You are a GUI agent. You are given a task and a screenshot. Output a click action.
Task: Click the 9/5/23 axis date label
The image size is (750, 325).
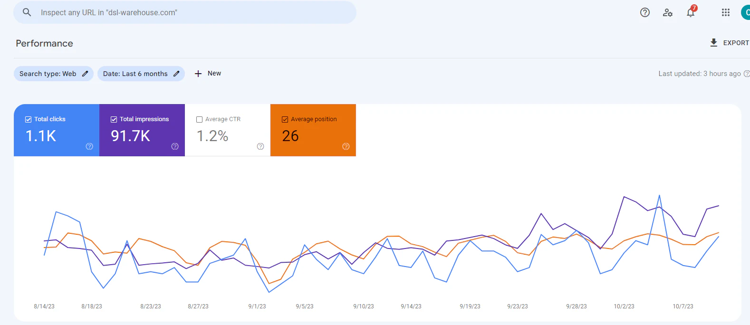coord(305,306)
